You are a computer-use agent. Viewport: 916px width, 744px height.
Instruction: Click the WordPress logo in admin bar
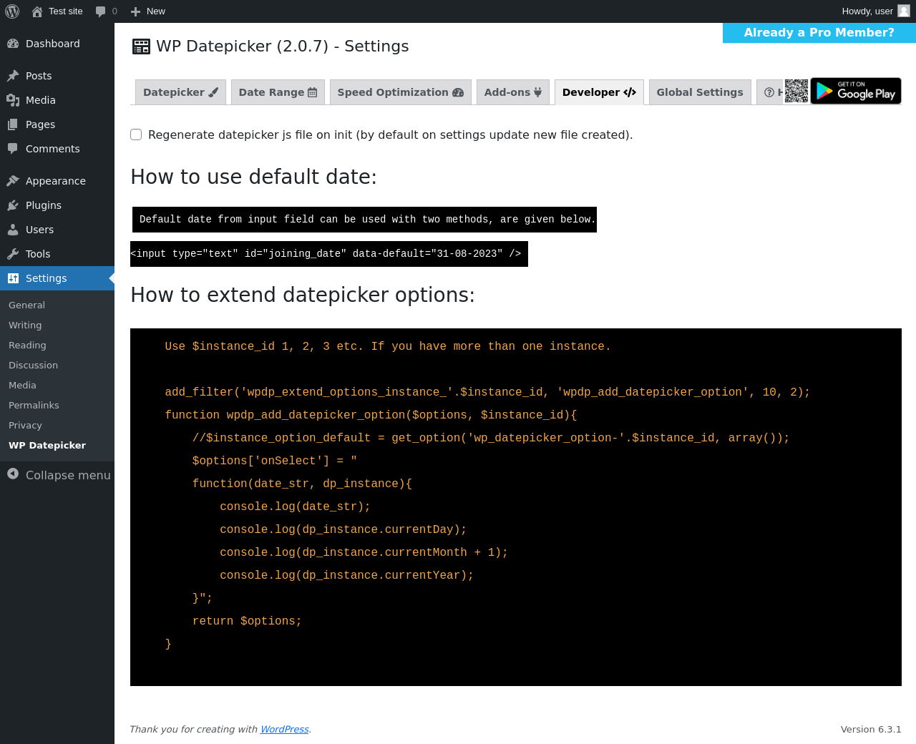pyautogui.click(x=12, y=11)
